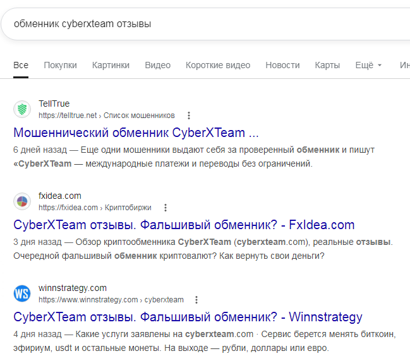The width and height of the screenshot is (410, 356).
Task: Open Мошеннический обменник CyberXTeam result
Action: pos(136,133)
